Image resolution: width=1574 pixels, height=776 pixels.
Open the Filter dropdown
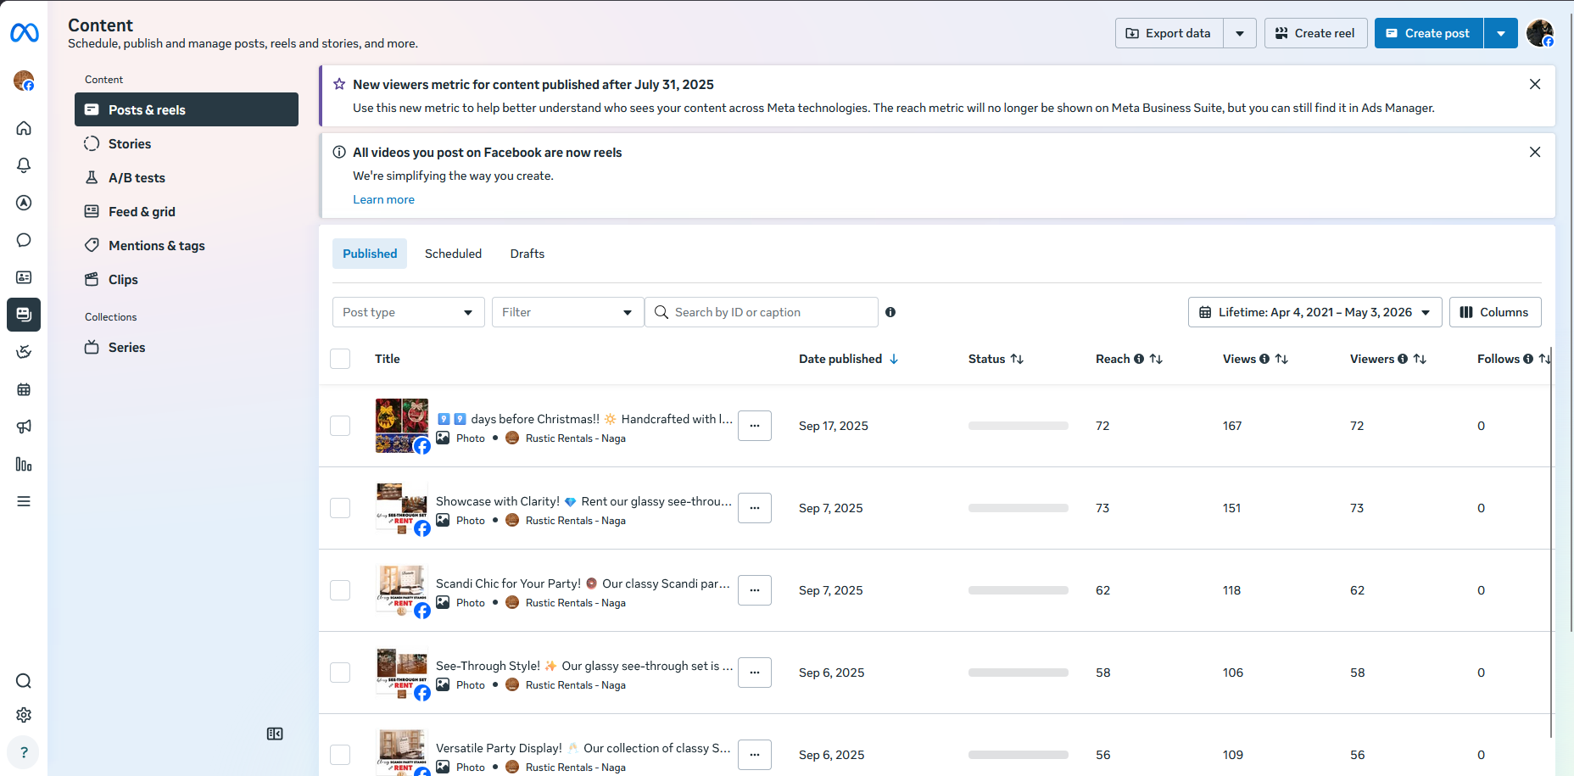tap(567, 312)
